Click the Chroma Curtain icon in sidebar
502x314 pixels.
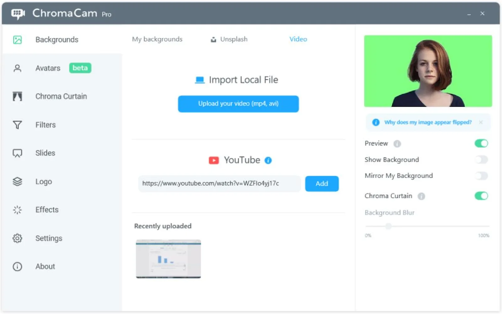[18, 96]
